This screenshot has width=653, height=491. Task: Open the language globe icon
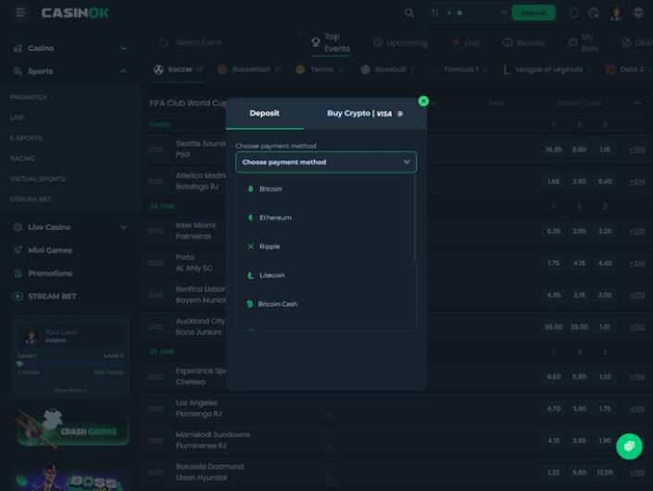click(x=638, y=13)
